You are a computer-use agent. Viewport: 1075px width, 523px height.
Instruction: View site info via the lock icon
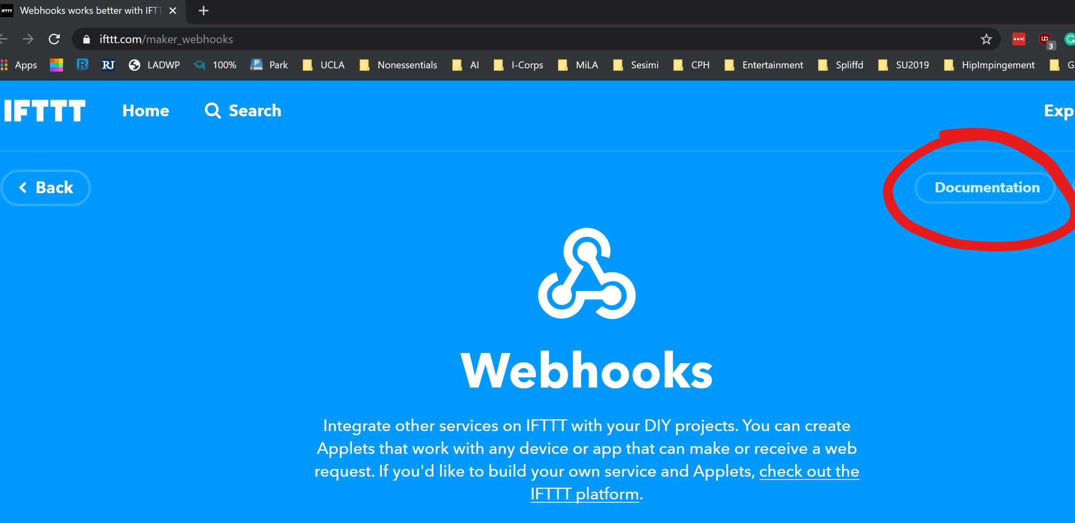[x=87, y=39]
